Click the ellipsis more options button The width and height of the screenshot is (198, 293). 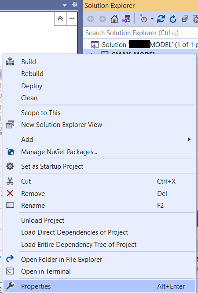pyautogui.click(x=72, y=18)
